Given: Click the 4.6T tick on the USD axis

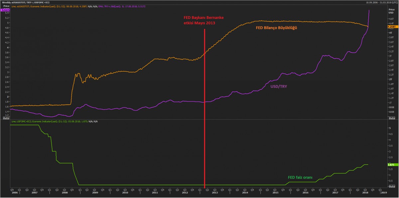Looking at the screenshot, I should [391, 19].
